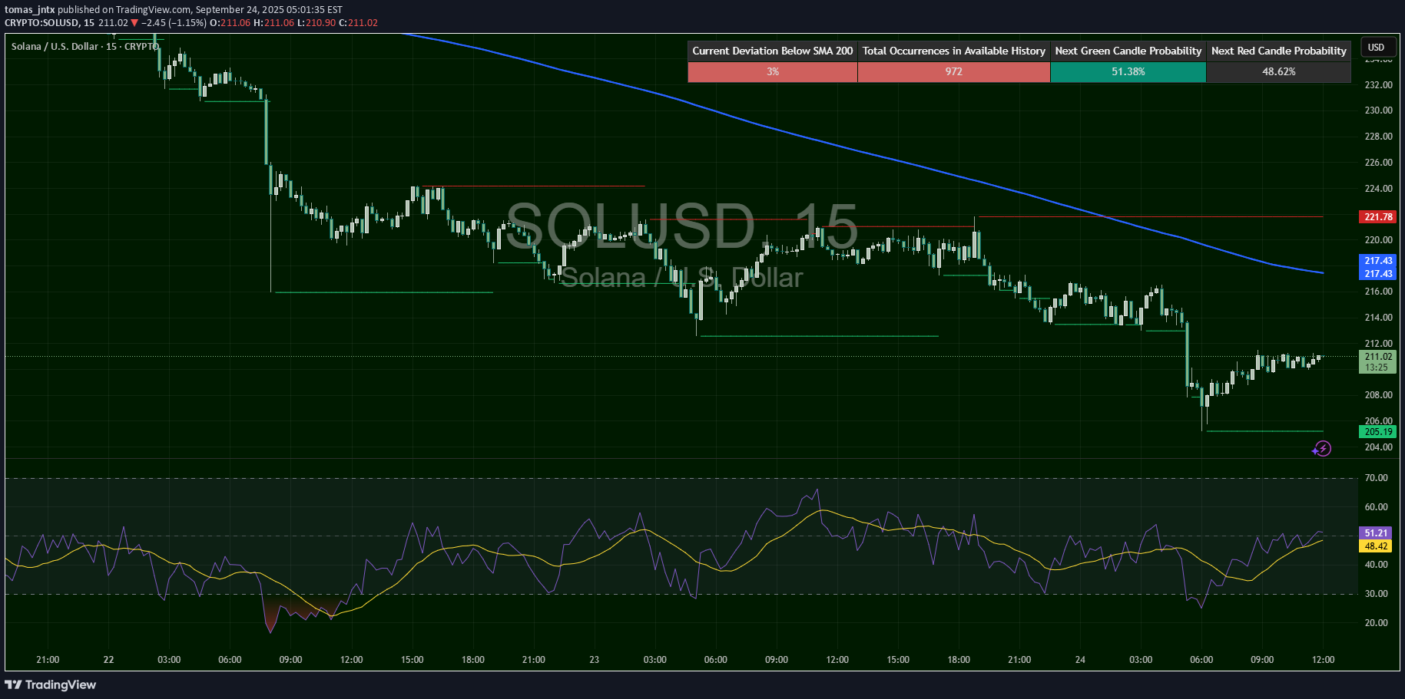Screen dimensions: 1405x699
Task: Select the green 205.19 price label
Action: tap(1378, 432)
